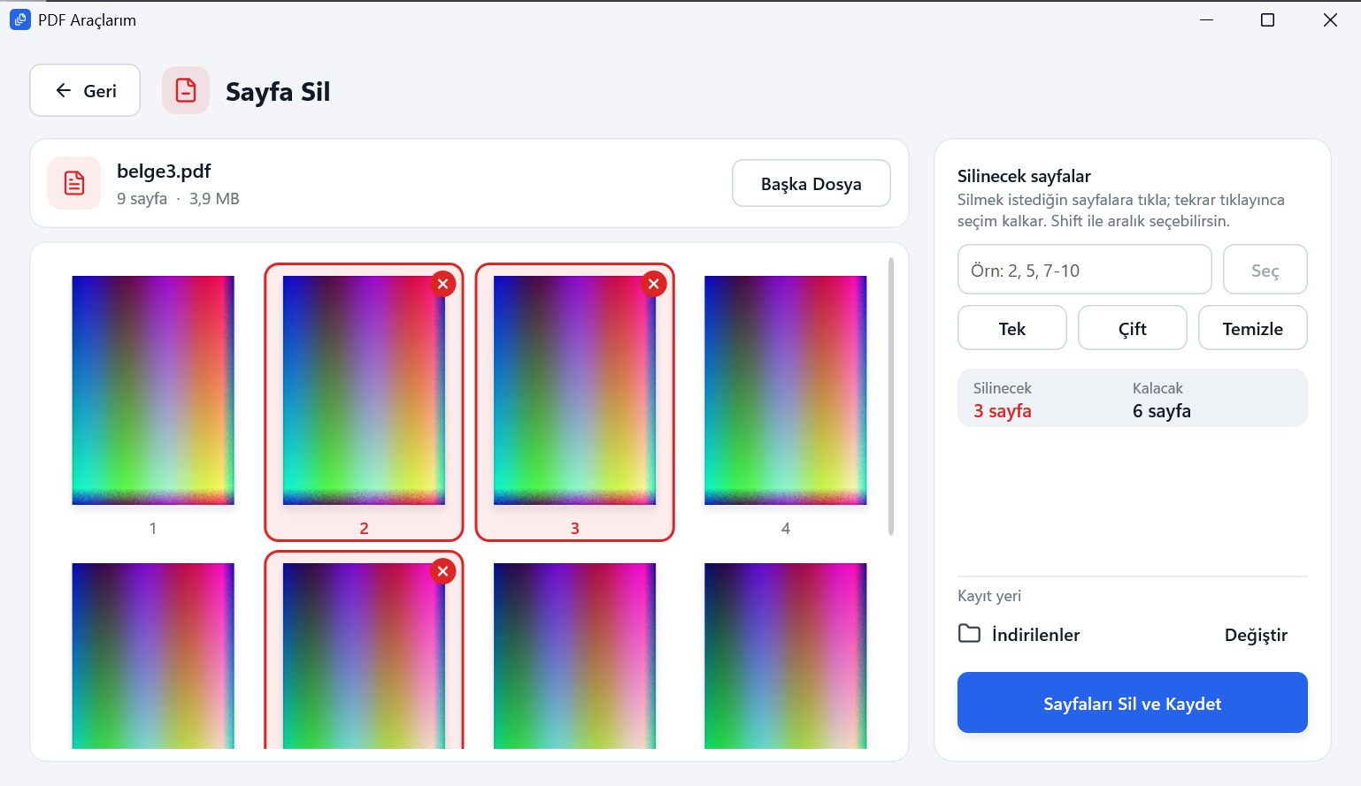This screenshot has height=786, width=1361.
Task: Remove page 3 selection via red X
Action: click(x=654, y=284)
